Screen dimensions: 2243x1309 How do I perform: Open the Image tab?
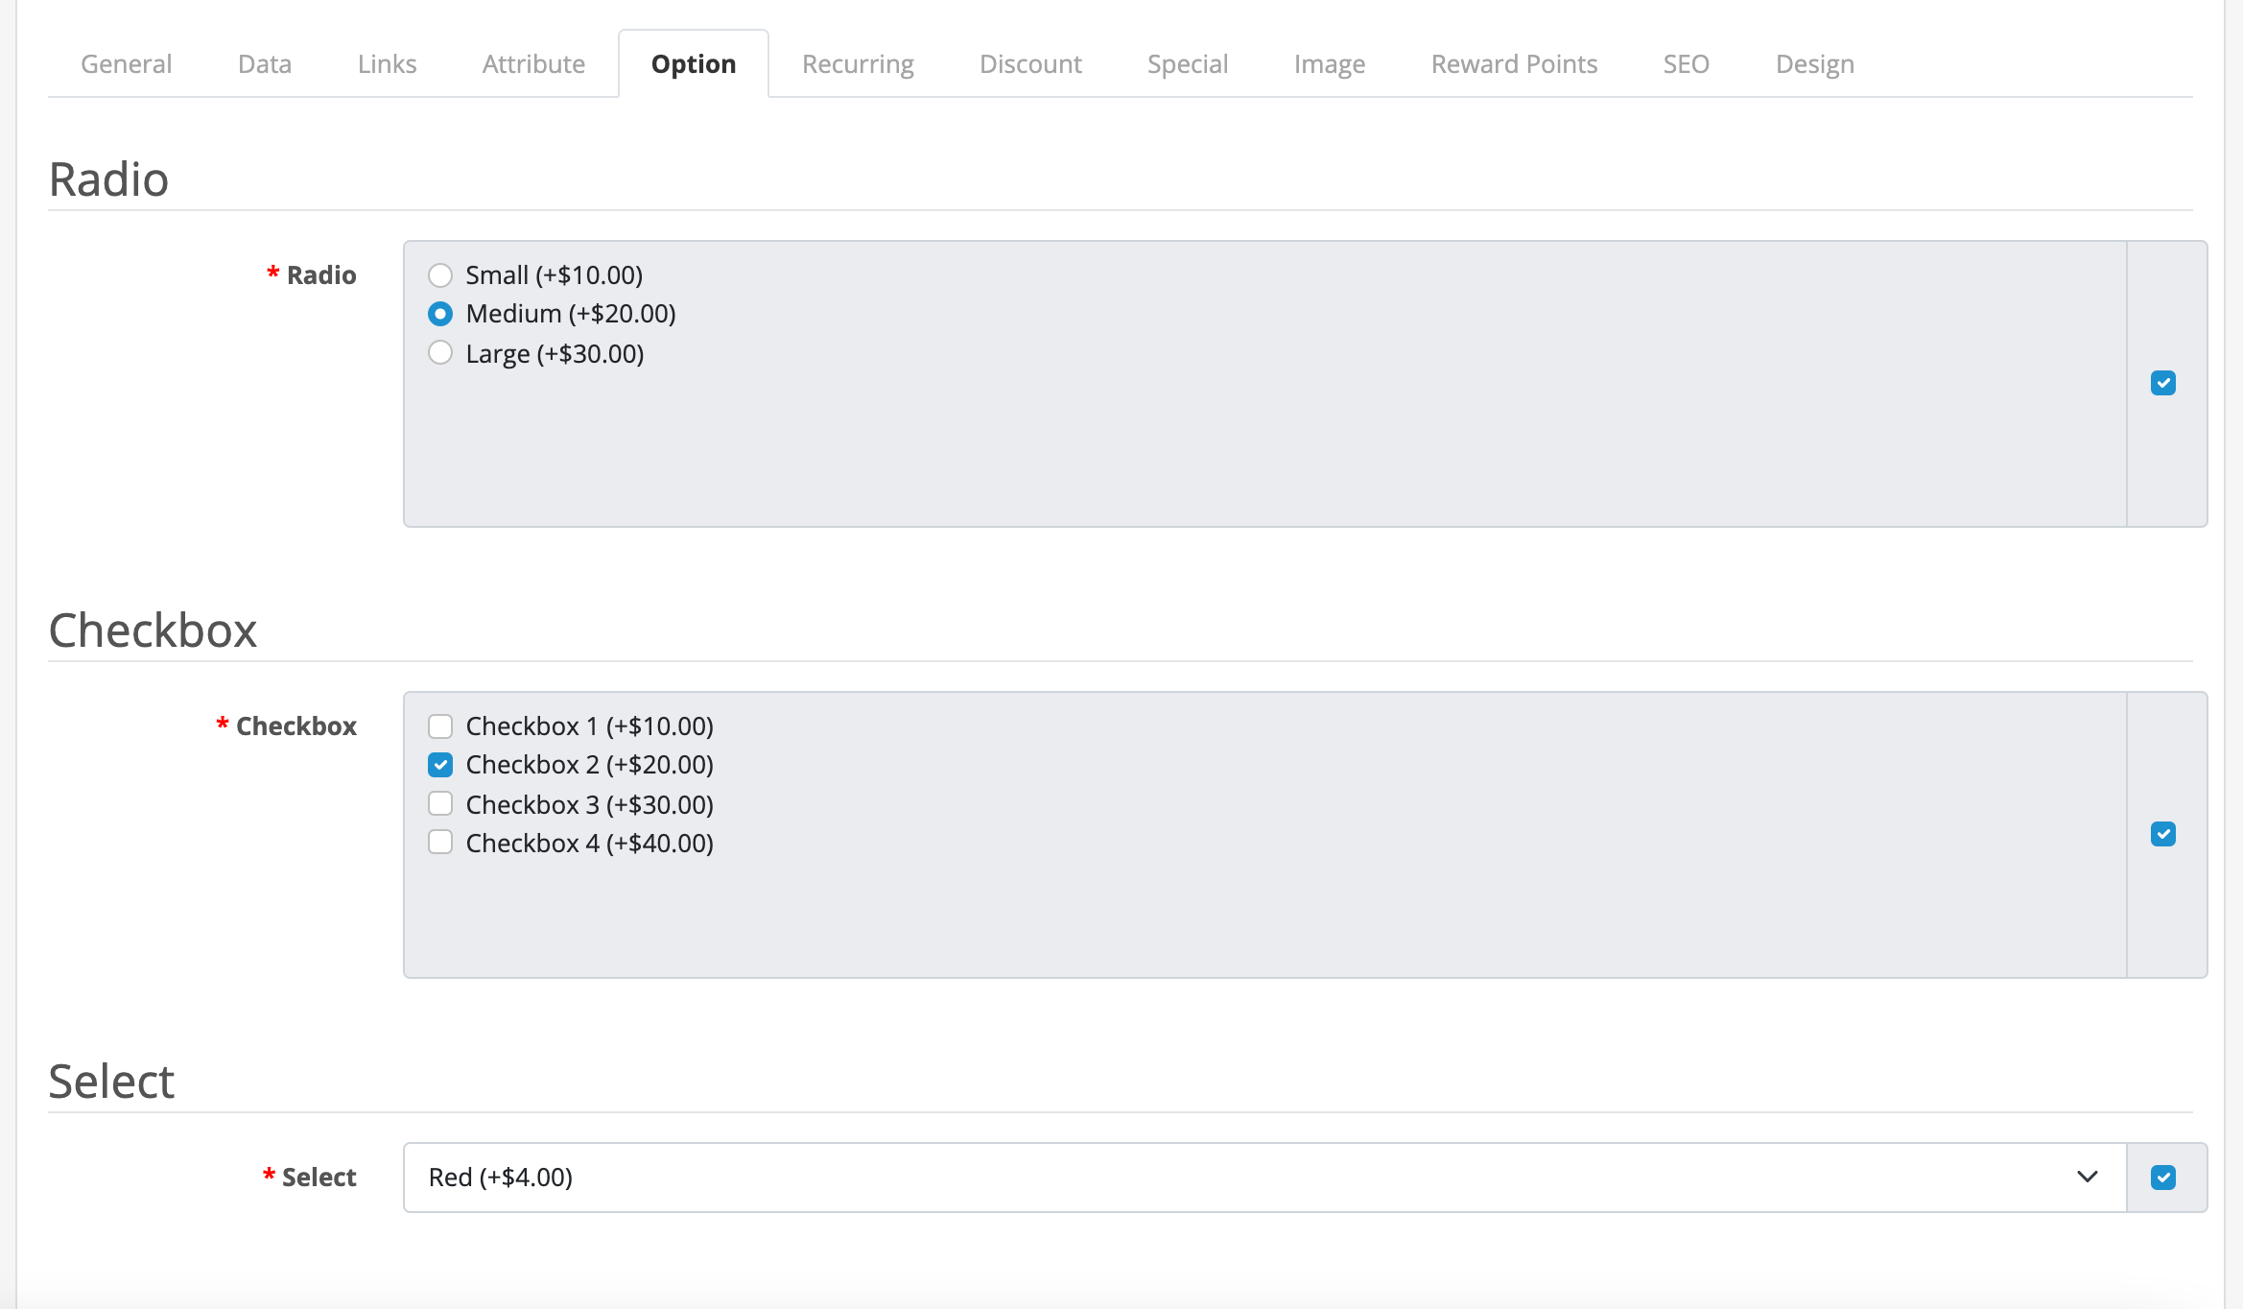click(x=1329, y=64)
